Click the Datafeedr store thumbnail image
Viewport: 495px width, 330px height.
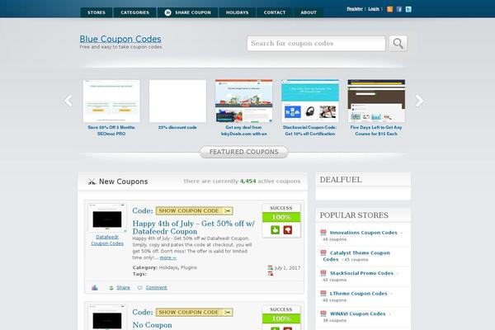coord(107,218)
